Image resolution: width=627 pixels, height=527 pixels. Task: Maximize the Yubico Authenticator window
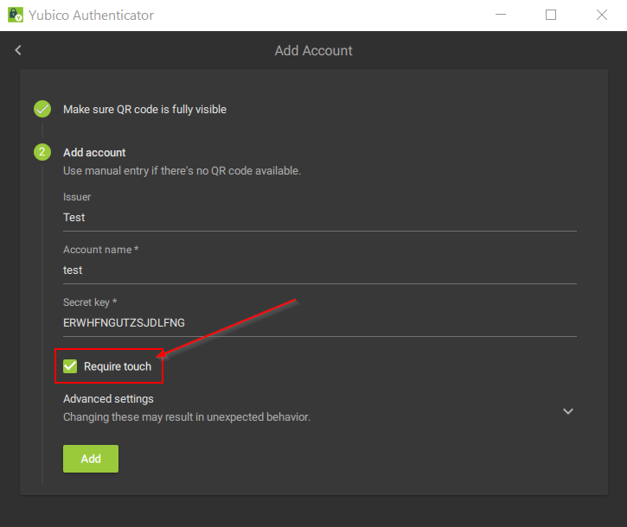pyautogui.click(x=551, y=15)
